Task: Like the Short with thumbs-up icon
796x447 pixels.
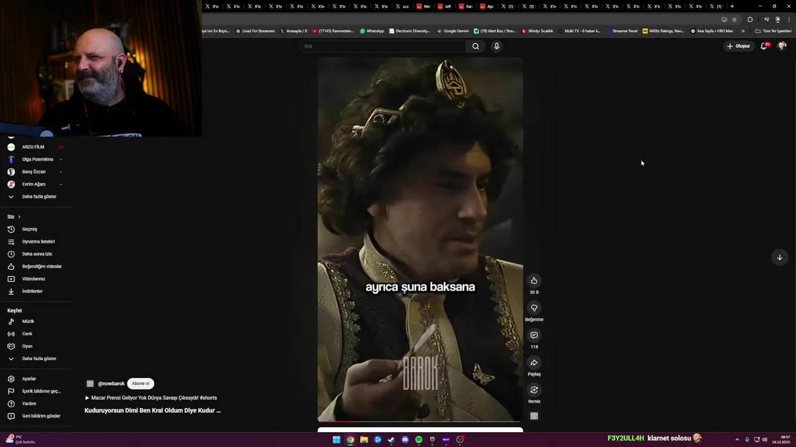Action: (x=534, y=281)
